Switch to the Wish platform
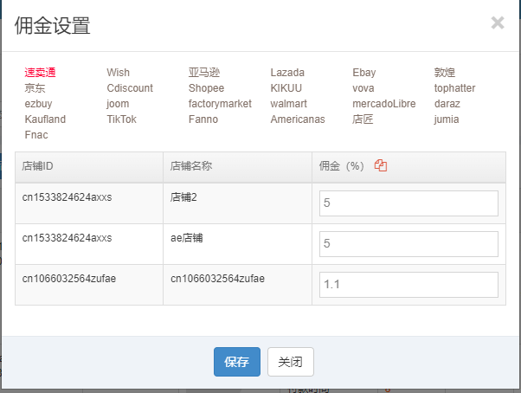Image resolution: width=521 pixels, height=393 pixels. click(119, 73)
